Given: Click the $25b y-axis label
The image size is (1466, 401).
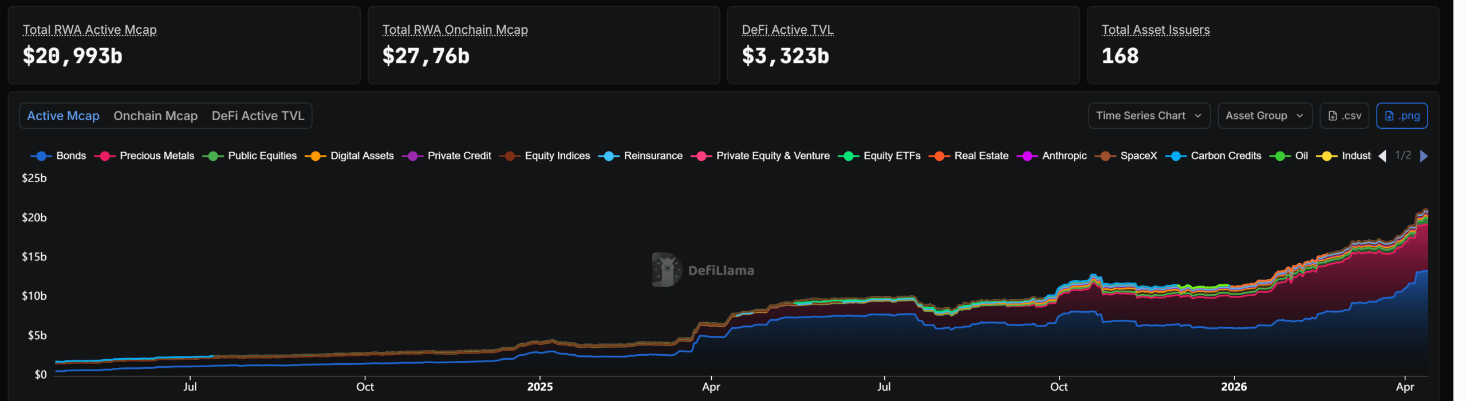Looking at the screenshot, I should (x=34, y=178).
